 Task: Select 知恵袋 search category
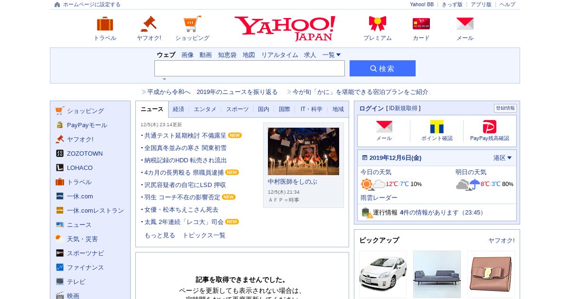pyautogui.click(x=227, y=55)
